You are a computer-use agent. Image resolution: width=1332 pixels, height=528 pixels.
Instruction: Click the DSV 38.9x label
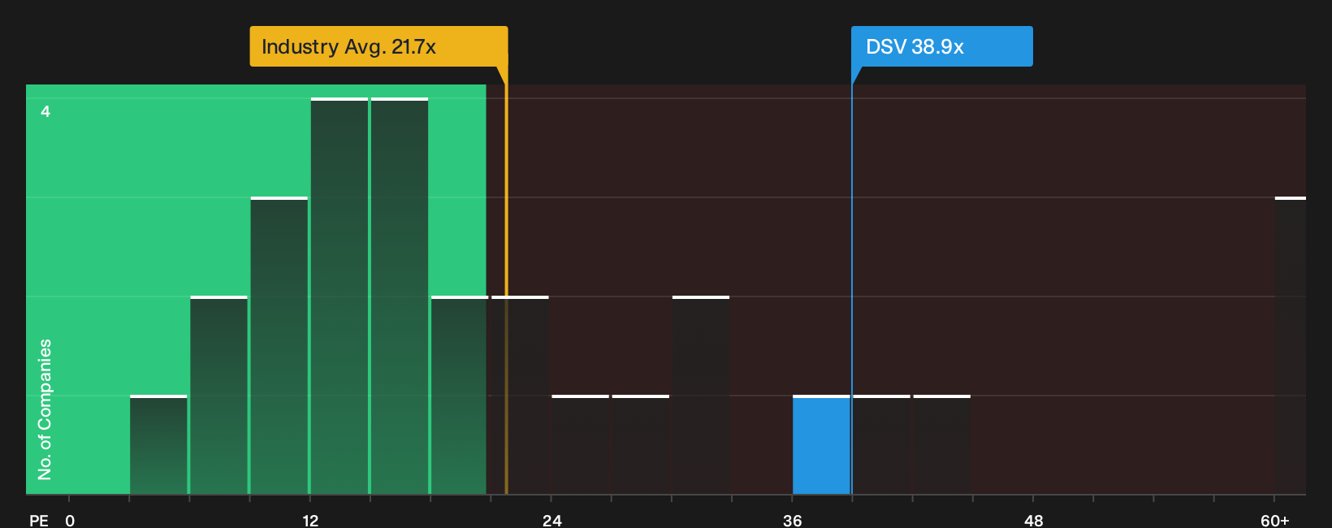(942, 46)
